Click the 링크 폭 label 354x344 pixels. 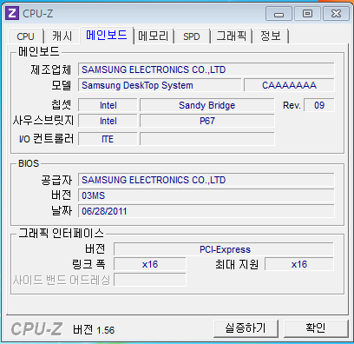(88, 264)
